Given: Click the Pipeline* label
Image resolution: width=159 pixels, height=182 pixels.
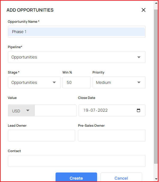Looking at the screenshot, I should coord(15,47).
